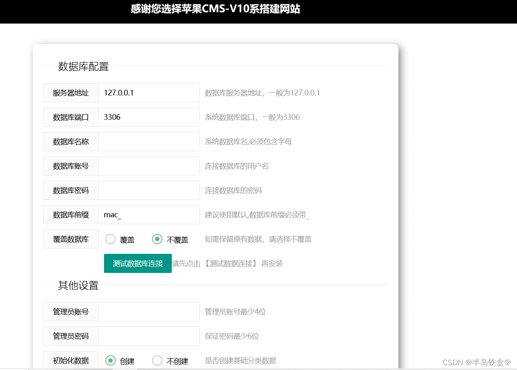The image size is (517, 370).
Task: Click the 数据库账号 label
Action: (x=71, y=166)
